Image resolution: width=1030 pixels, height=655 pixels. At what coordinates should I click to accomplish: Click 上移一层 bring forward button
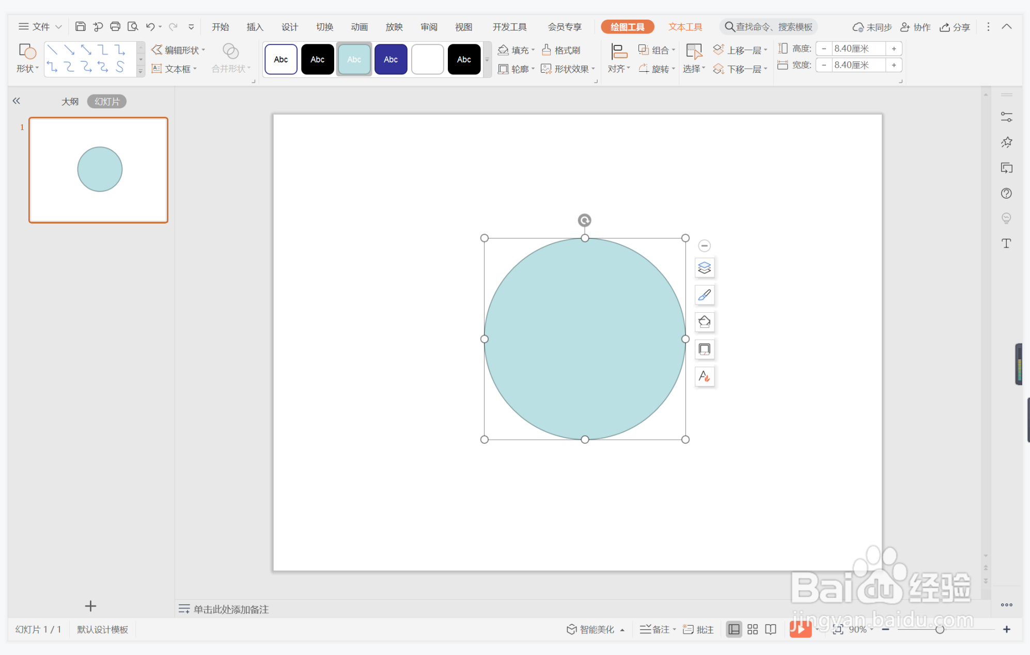click(x=740, y=50)
